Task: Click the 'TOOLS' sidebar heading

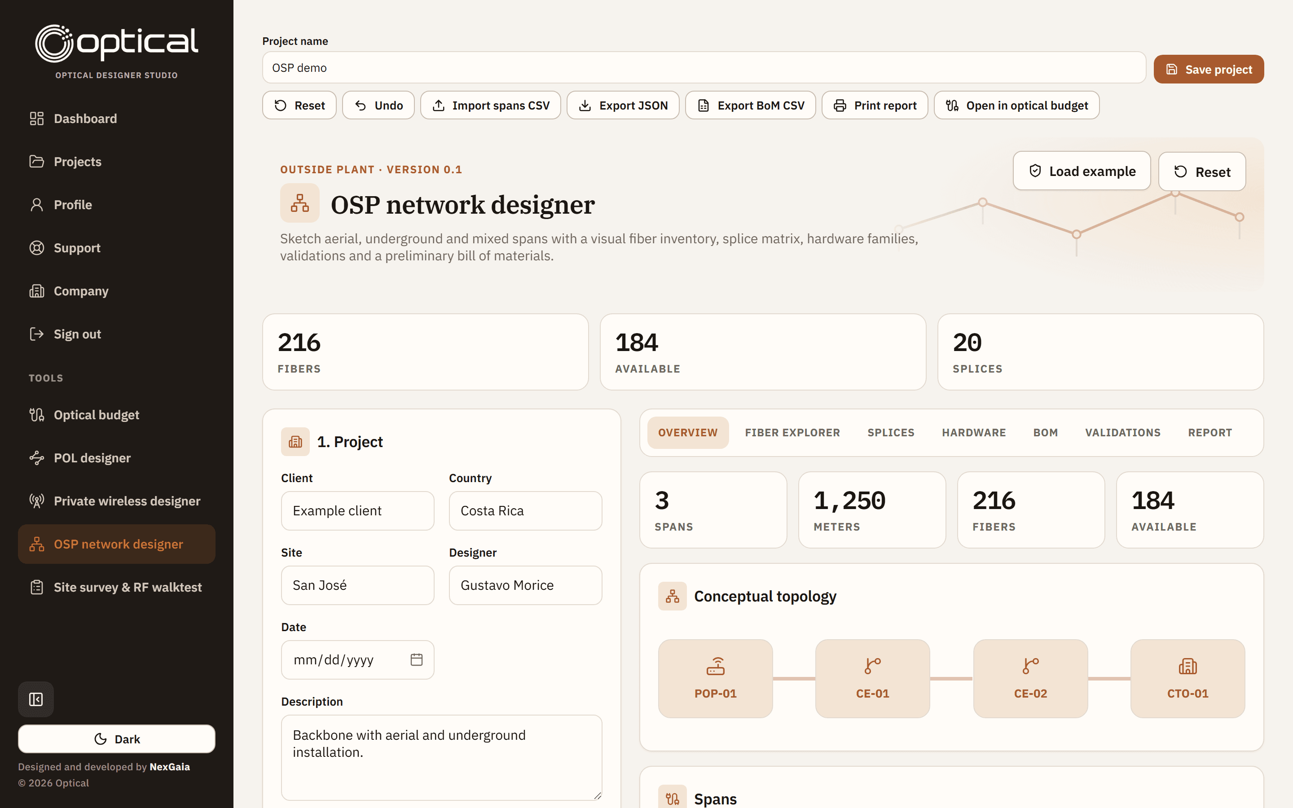Action: (46, 378)
